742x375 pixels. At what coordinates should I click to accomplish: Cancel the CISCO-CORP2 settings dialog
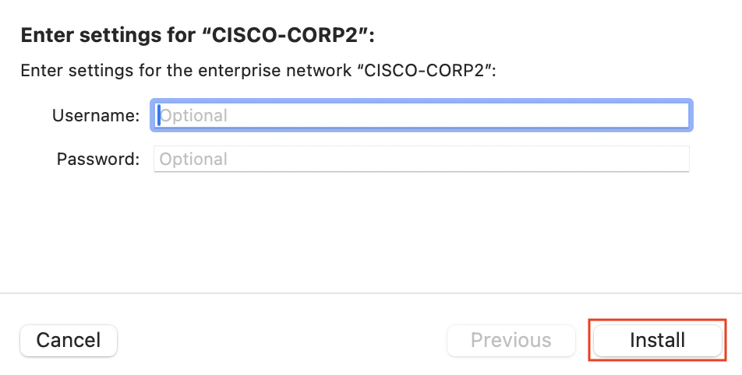tap(69, 340)
